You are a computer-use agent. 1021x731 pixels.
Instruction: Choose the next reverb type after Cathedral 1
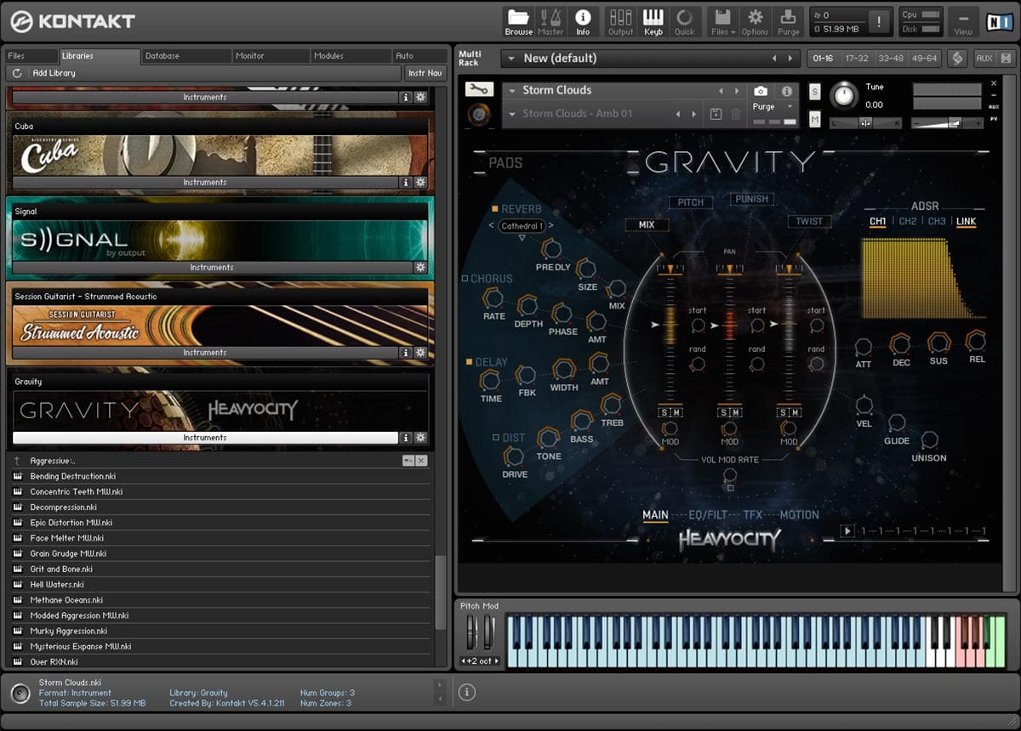[x=550, y=226]
